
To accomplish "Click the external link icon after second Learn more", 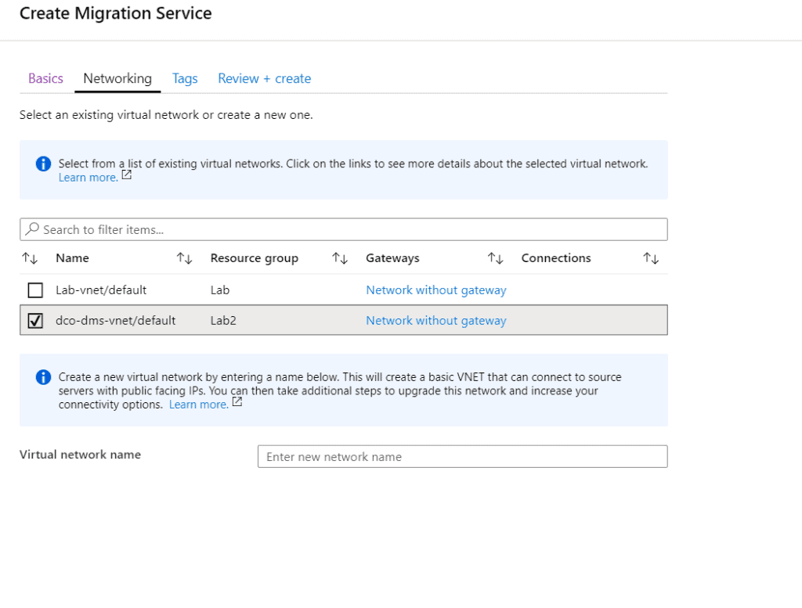I will click(x=237, y=403).
